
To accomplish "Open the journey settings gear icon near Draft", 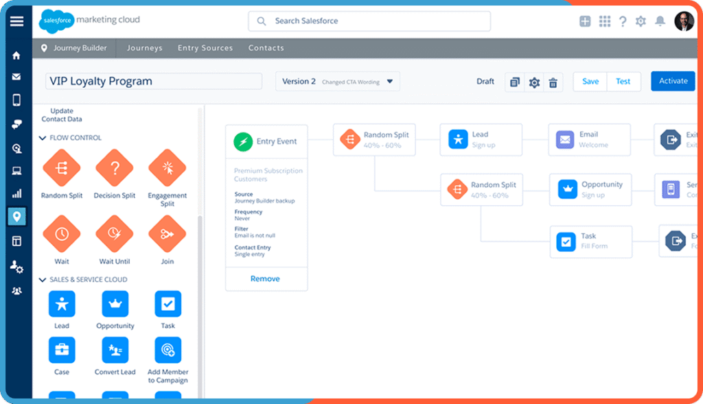I will [534, 82].
